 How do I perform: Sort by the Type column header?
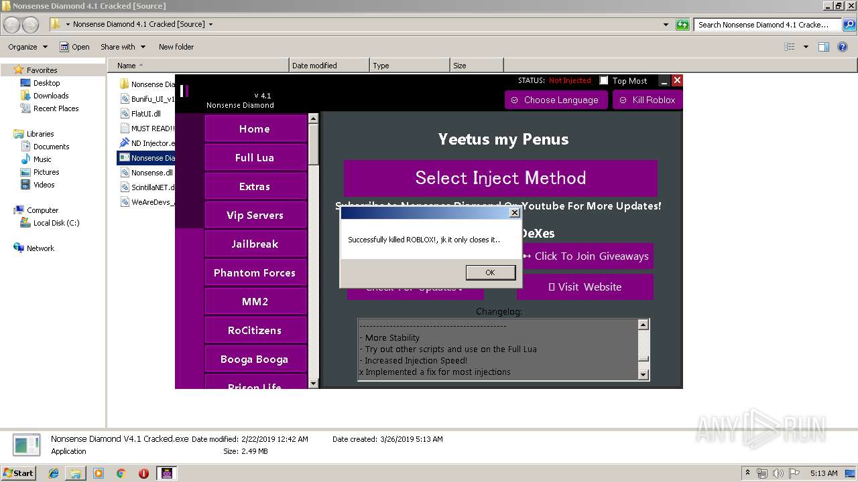[410, 66]
